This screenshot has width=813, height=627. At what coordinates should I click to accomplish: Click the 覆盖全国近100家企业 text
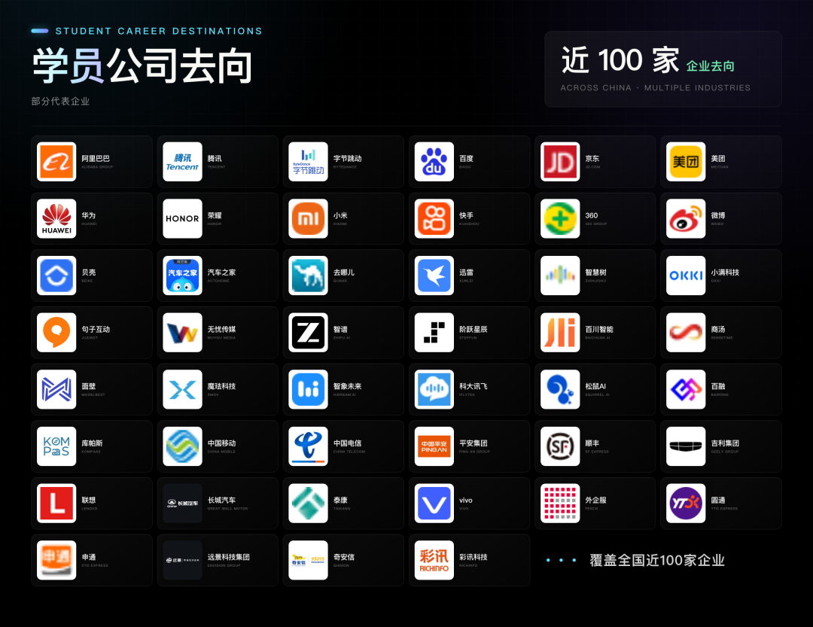tap(657, 560)
